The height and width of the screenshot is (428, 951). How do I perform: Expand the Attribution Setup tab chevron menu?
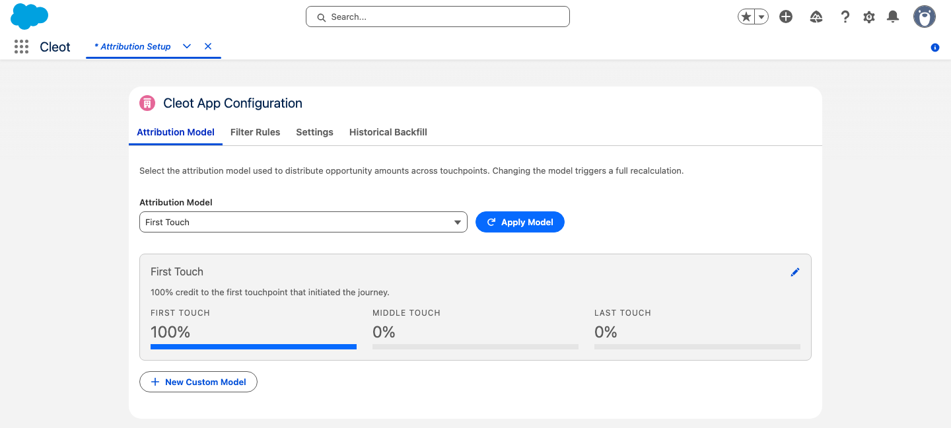(187, 46)
